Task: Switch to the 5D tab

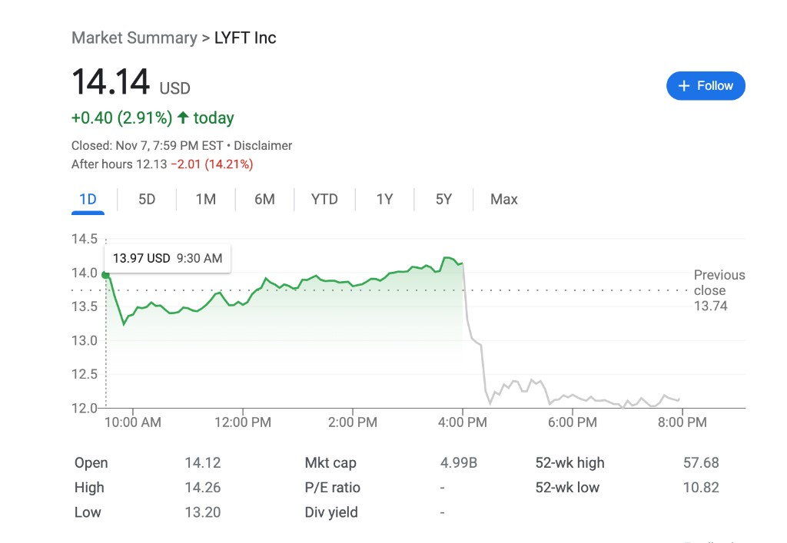Action: [x=147, y=199]
